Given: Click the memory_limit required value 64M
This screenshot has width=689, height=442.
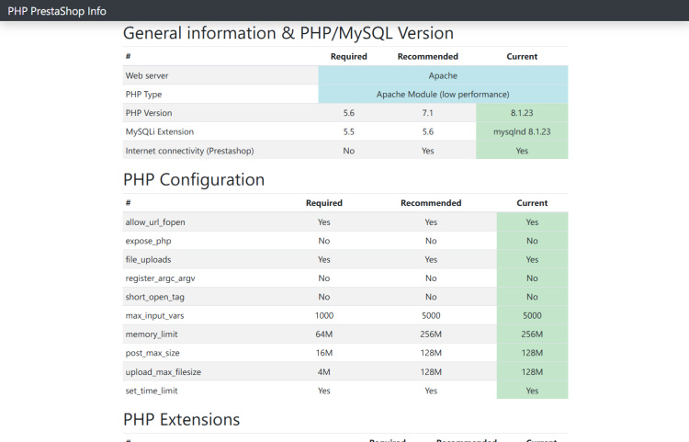Looking at the screenshot, I should 324,334.
